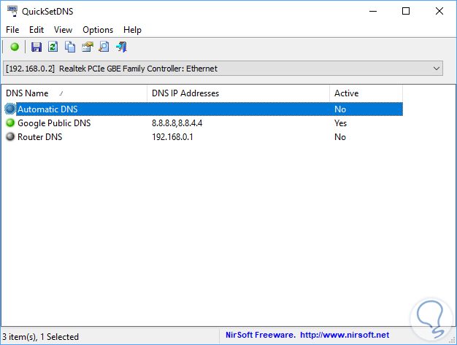Click the green status icon beside Google Public DNS

point(10,123)
